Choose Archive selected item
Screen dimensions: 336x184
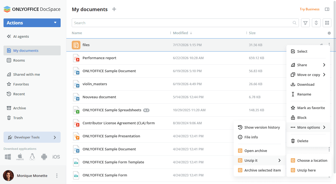coord(259,170)
